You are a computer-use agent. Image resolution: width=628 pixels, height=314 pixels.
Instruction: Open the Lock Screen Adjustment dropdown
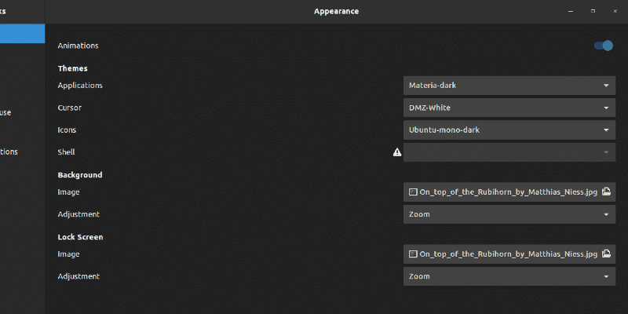[x=509, y=276]
